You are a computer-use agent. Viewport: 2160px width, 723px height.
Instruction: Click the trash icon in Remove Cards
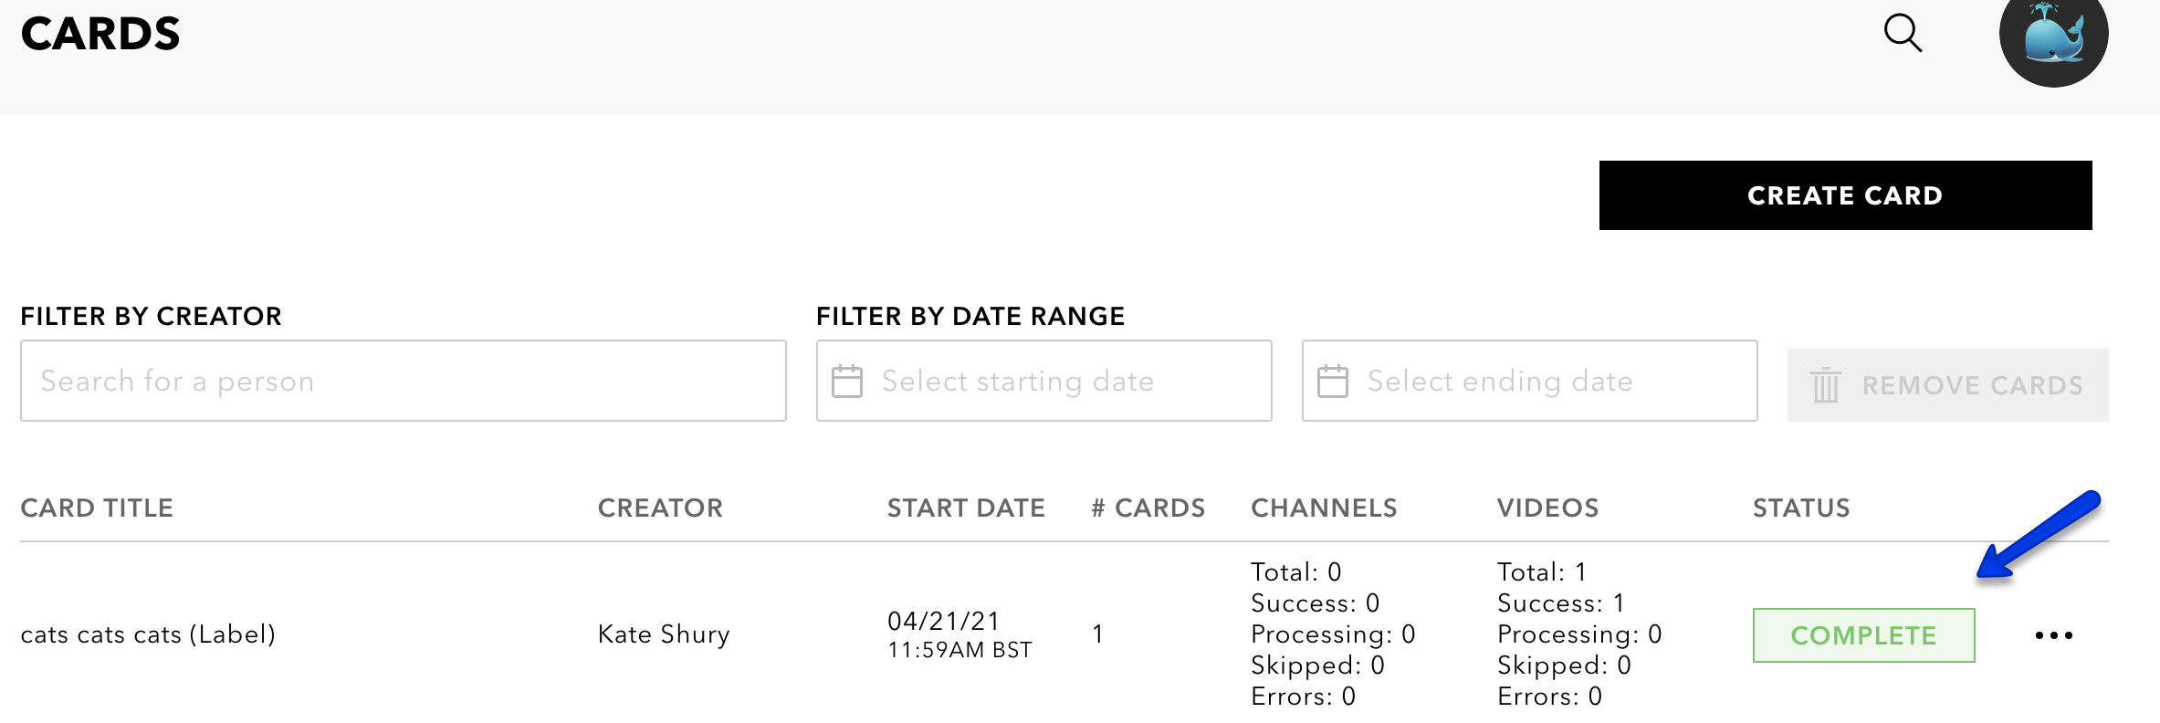pyautogui.click(x=1826, y=385)
